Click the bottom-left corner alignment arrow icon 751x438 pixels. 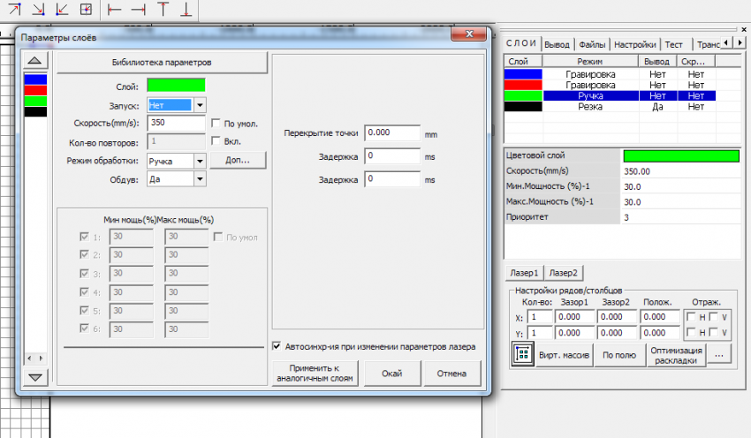click(62, 10)
